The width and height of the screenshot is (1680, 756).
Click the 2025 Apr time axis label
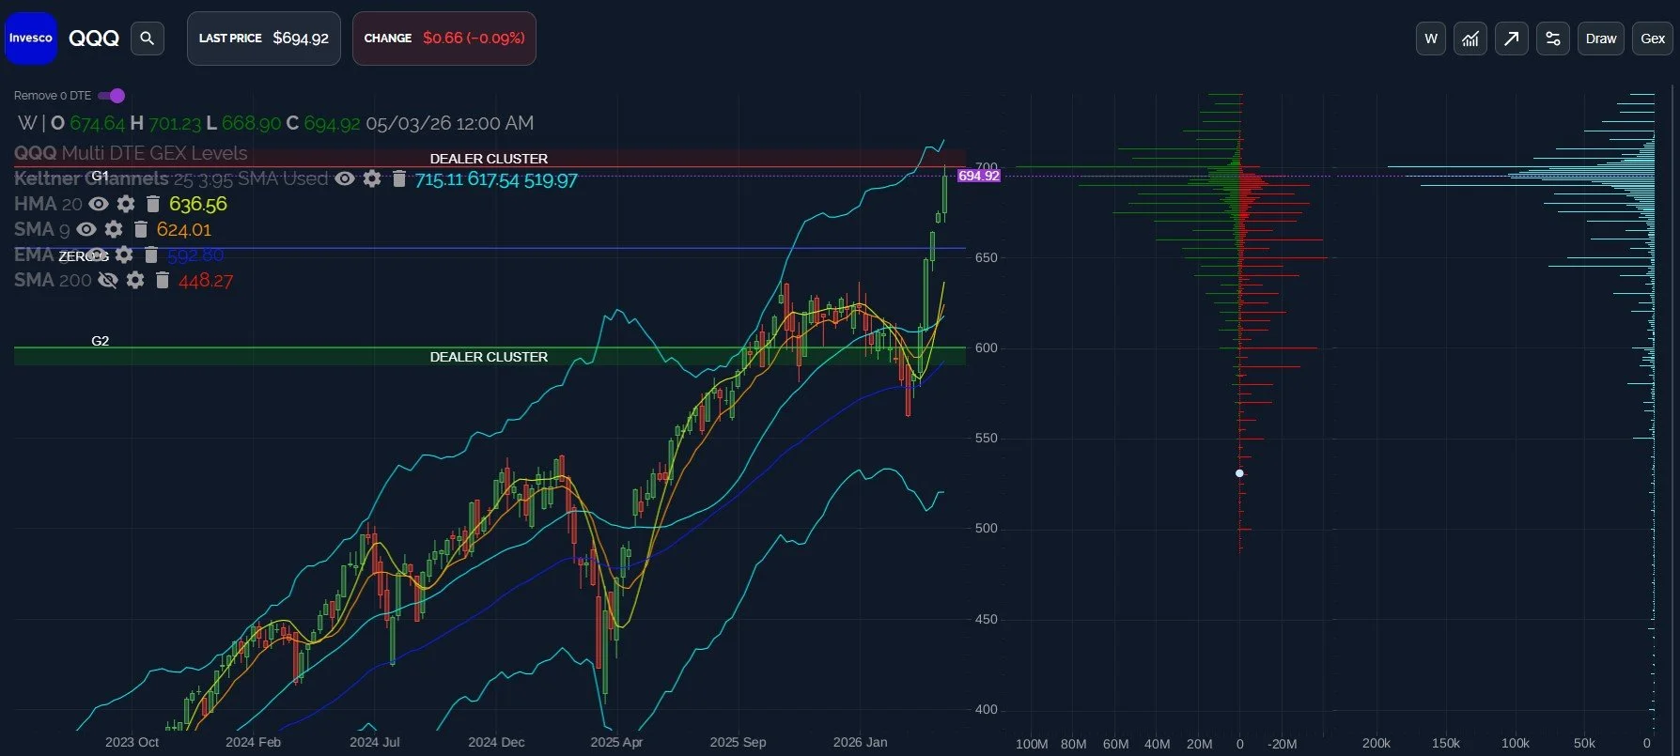pyautogui.click(x=616, y=742)
